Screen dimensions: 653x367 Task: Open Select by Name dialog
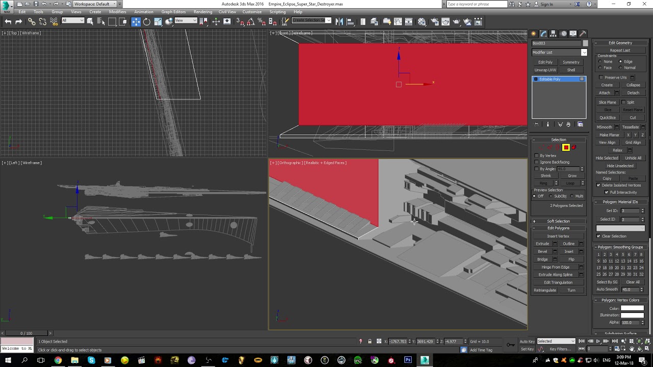(101, 21)
